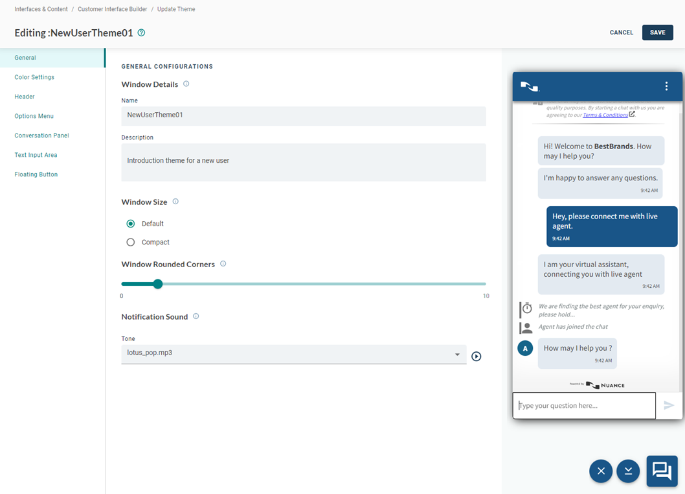Click the chat launcher bubble icon
The image size is (685, 494).
[662, 471]
